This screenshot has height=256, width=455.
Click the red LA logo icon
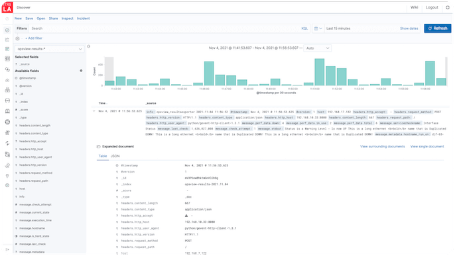(7, 7)
